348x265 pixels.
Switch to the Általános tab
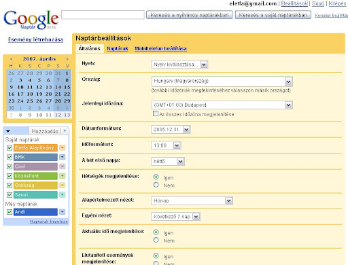(x=90, y=48)
